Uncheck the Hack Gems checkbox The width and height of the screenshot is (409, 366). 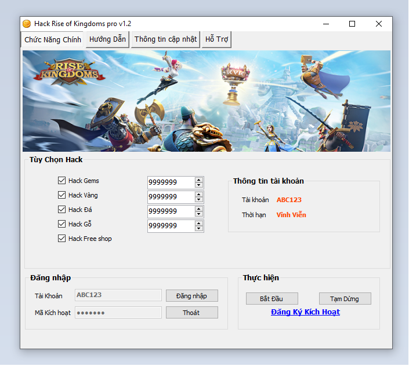coord(62,181)
